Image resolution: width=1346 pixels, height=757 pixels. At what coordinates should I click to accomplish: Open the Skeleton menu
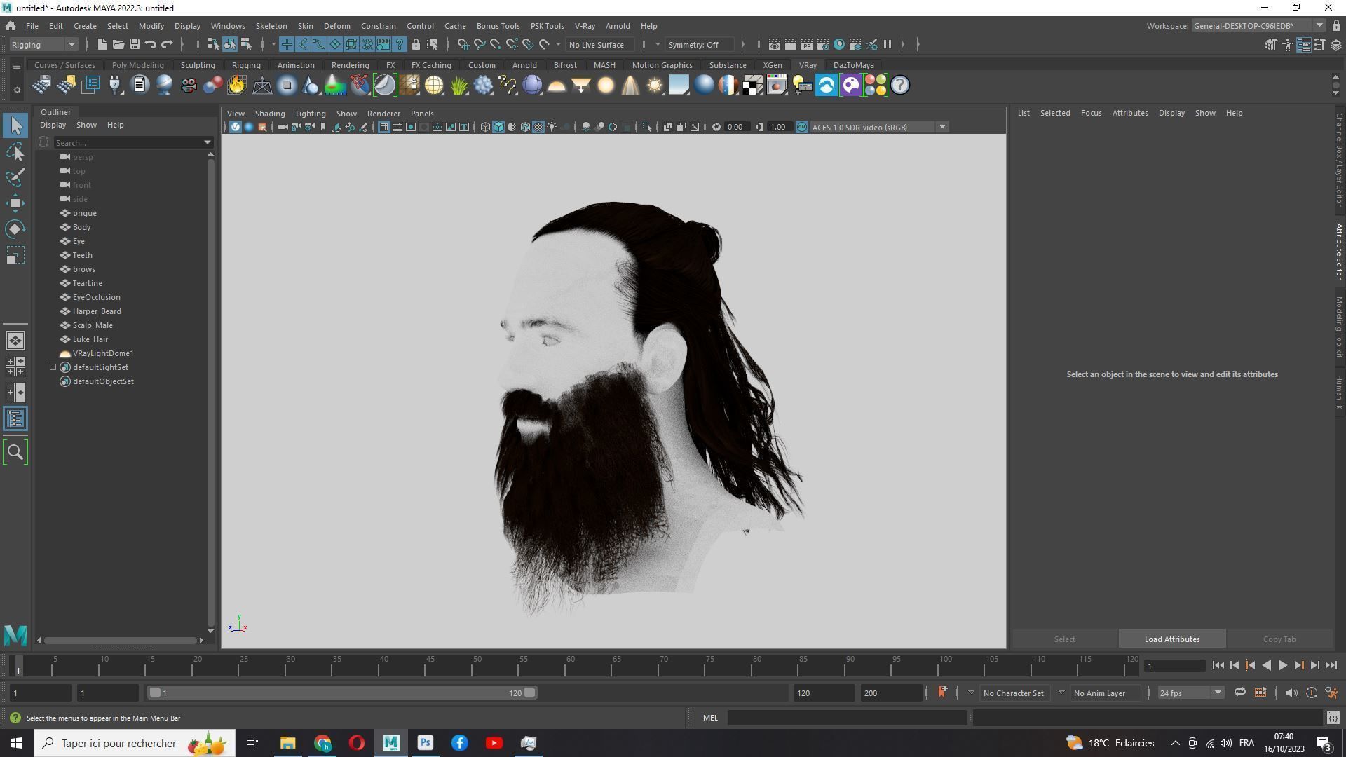point(271,26)
